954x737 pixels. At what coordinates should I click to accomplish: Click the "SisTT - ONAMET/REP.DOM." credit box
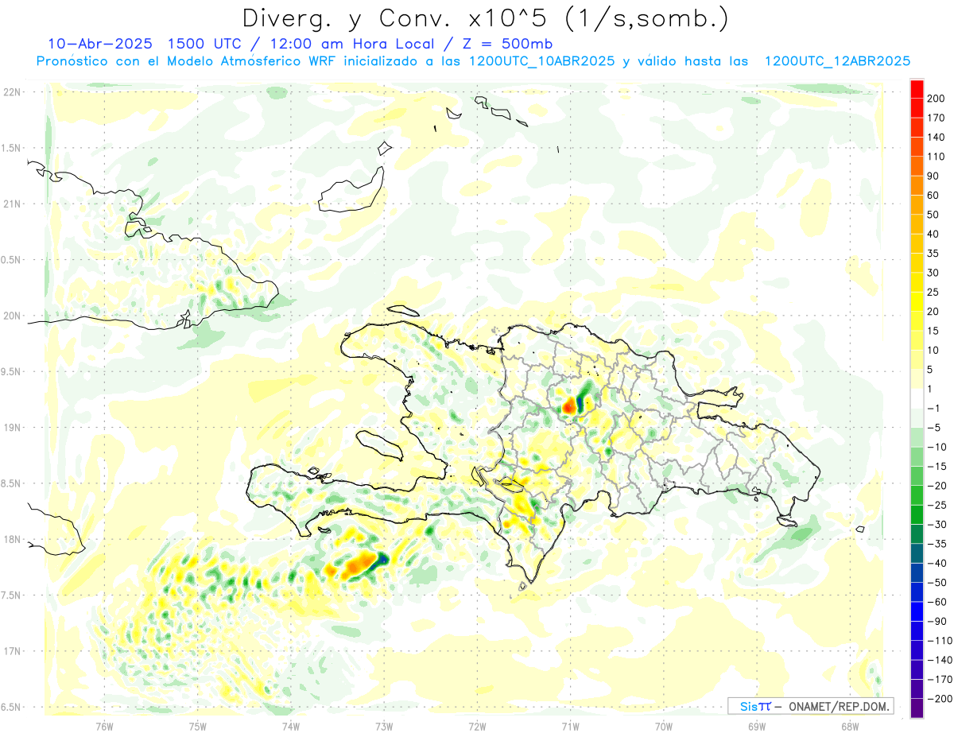tap(810, 706)
